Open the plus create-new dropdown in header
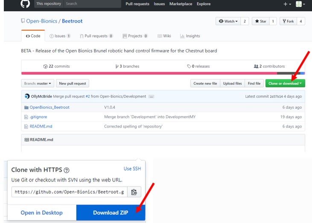This screenshot has width=312, height=223. pyautogui.click(x=287, y=4)
